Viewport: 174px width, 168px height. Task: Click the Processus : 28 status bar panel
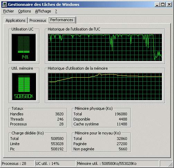18,163
